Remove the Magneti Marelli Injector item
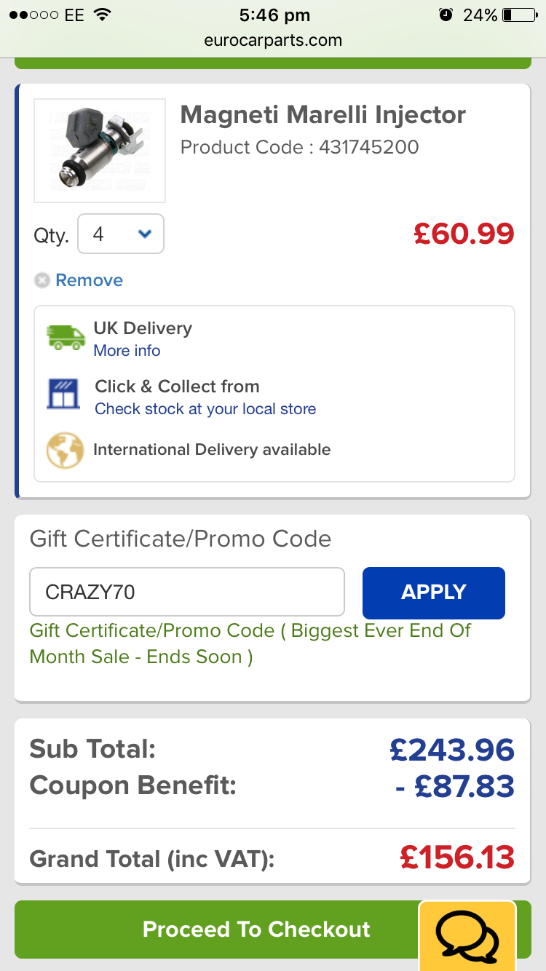The width and height of the screenshot is (546, 971). pos(89,280)
